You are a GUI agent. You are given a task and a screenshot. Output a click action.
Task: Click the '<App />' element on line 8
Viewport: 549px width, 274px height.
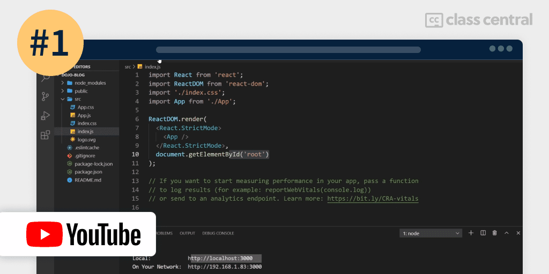176,136
